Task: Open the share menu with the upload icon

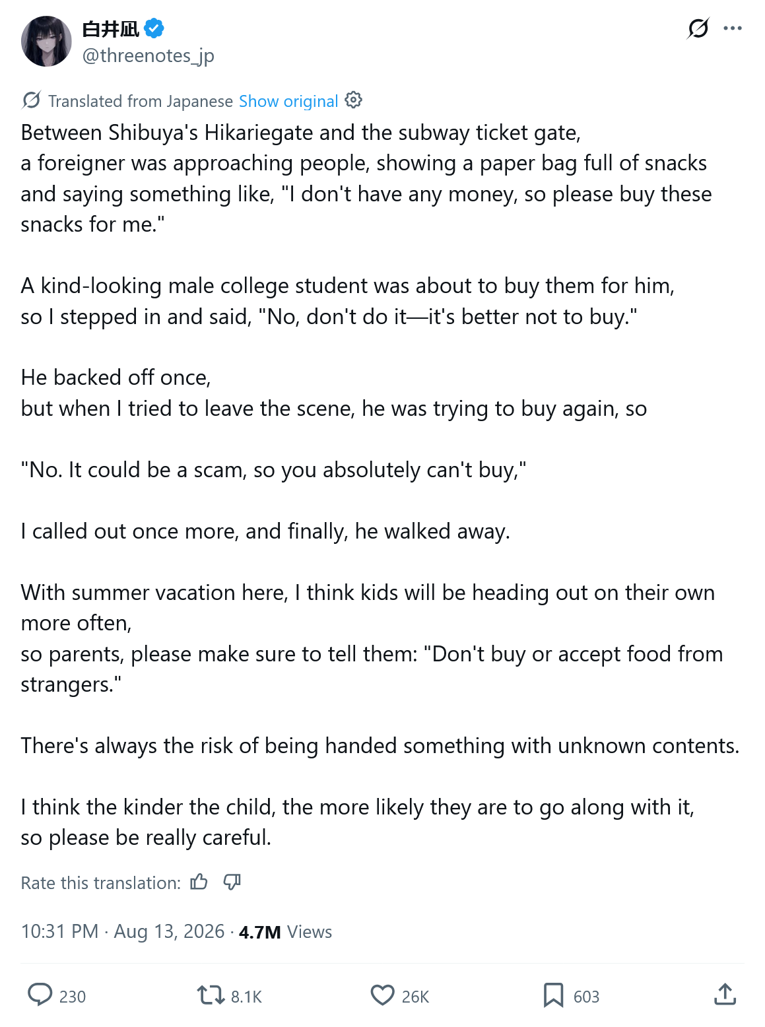Action: pyautogui.click(x=725, y=994)
